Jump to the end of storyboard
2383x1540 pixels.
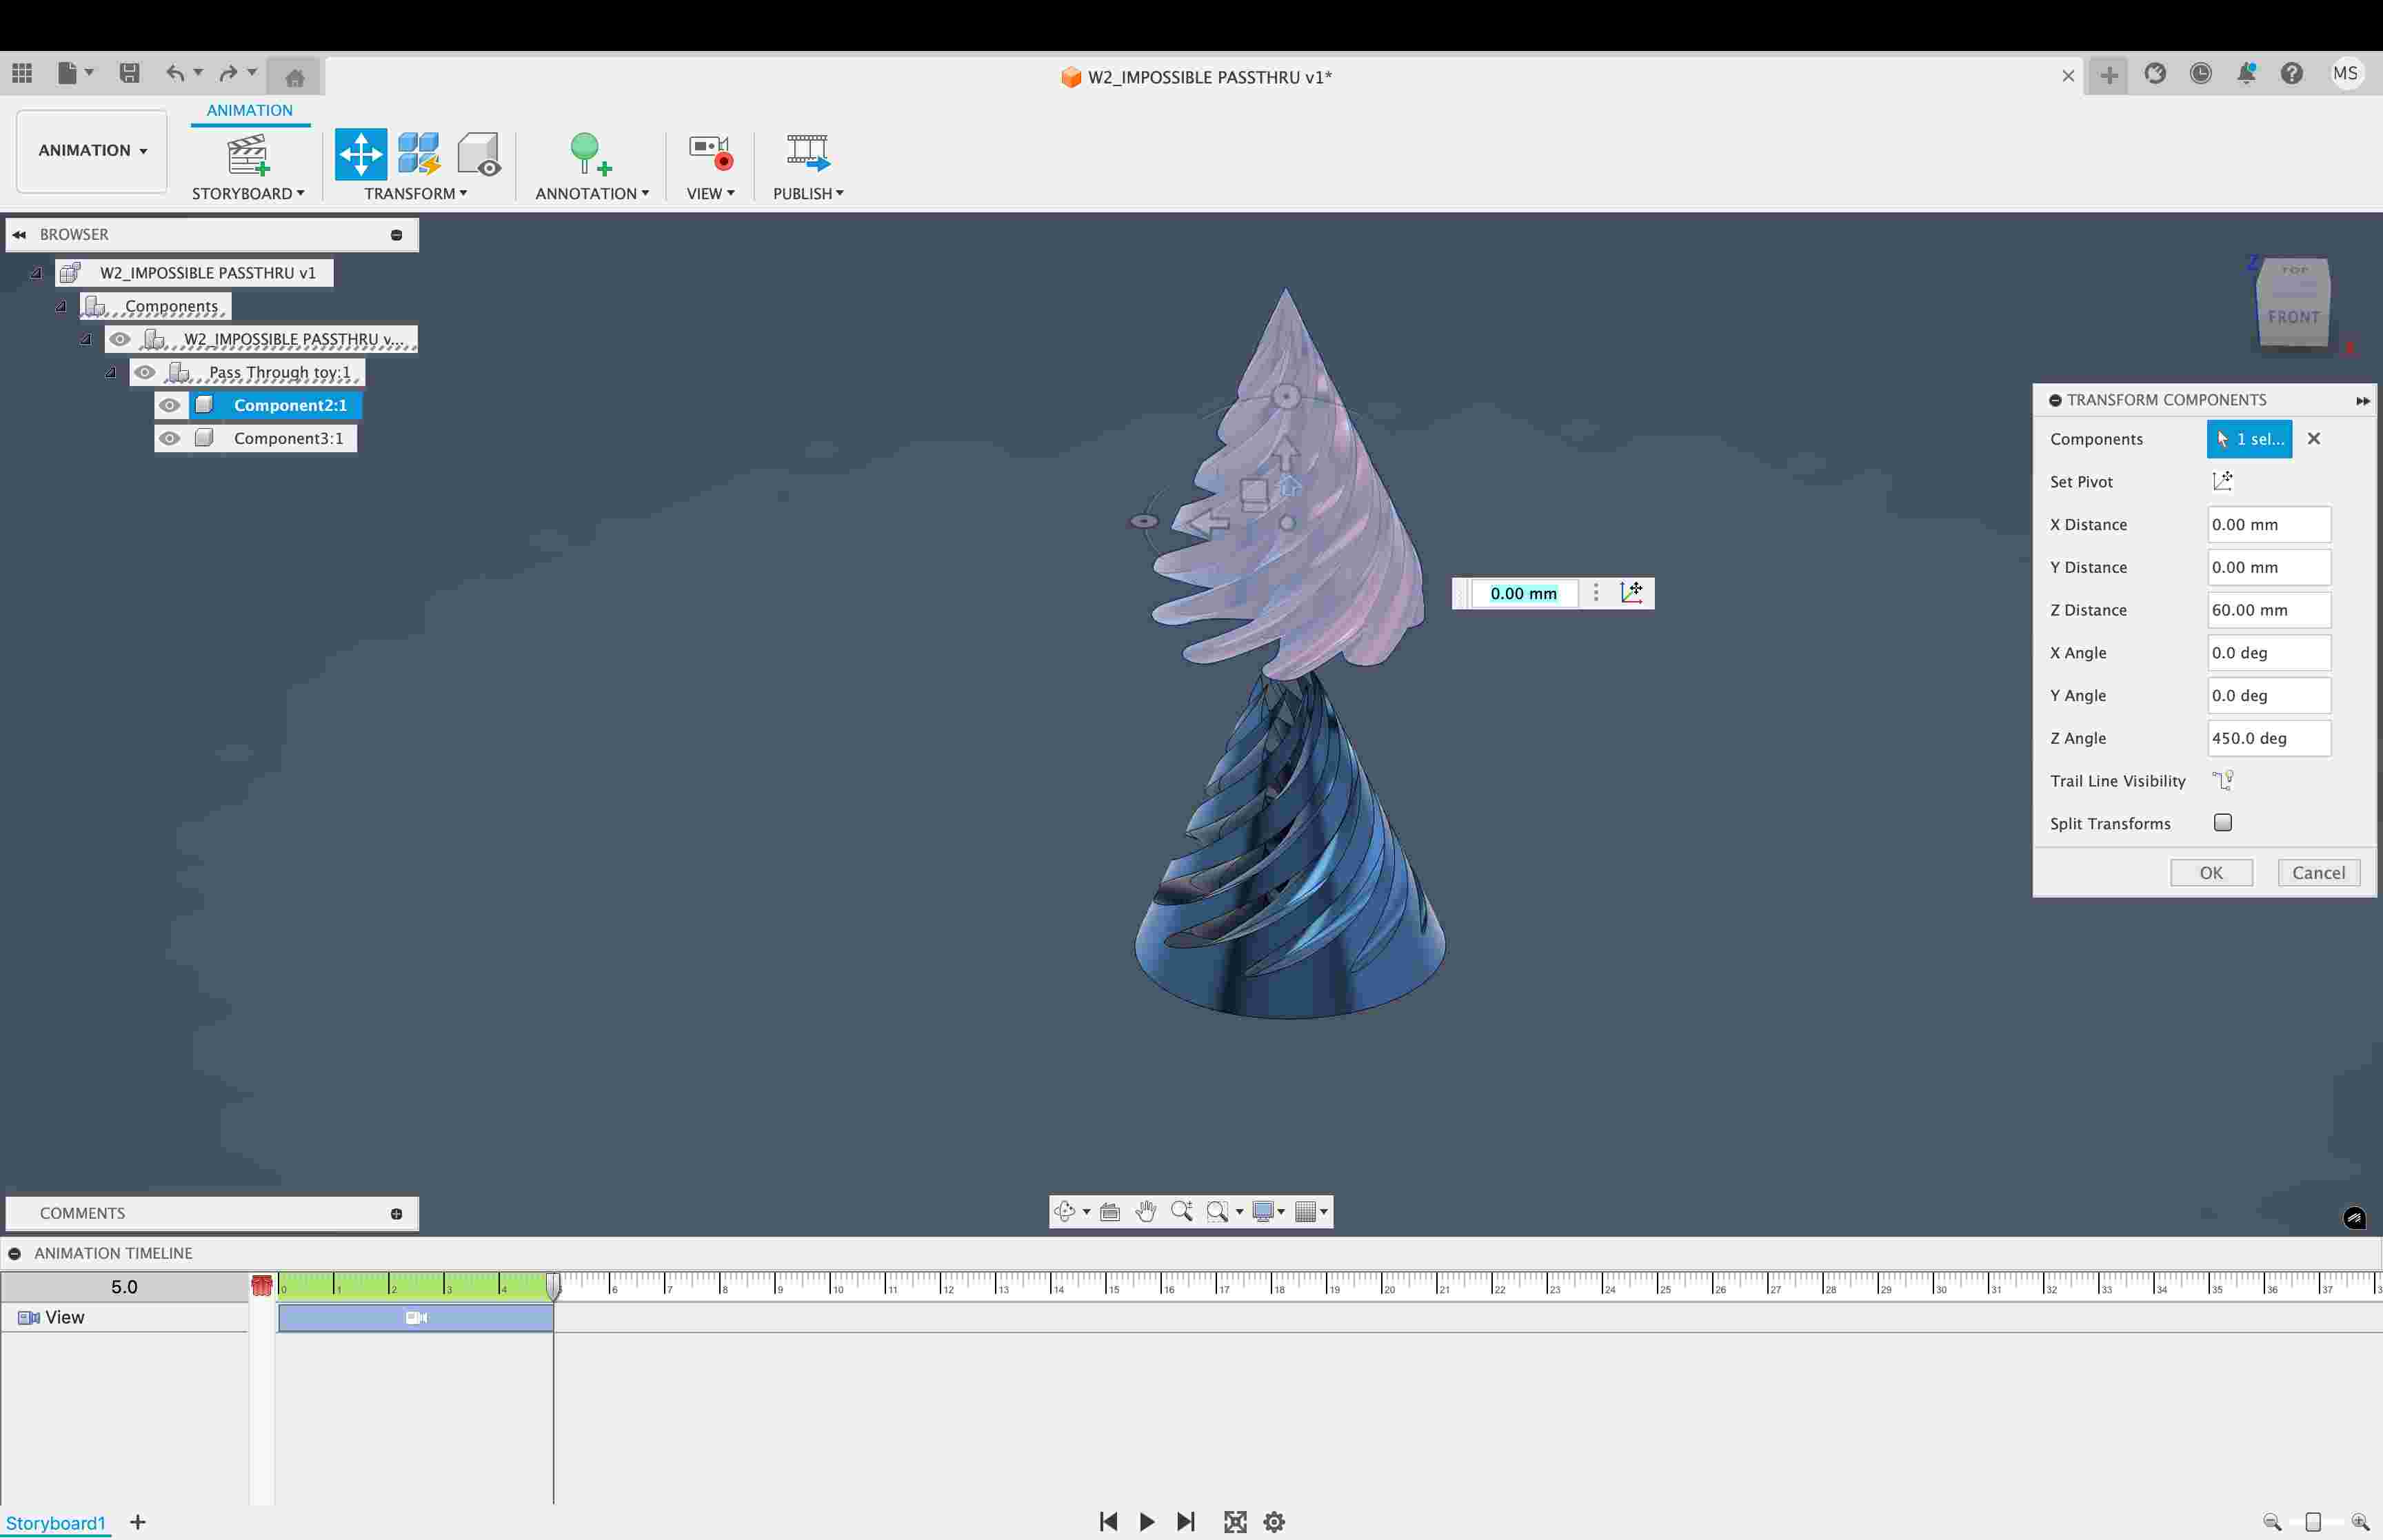(1186, 1522)
